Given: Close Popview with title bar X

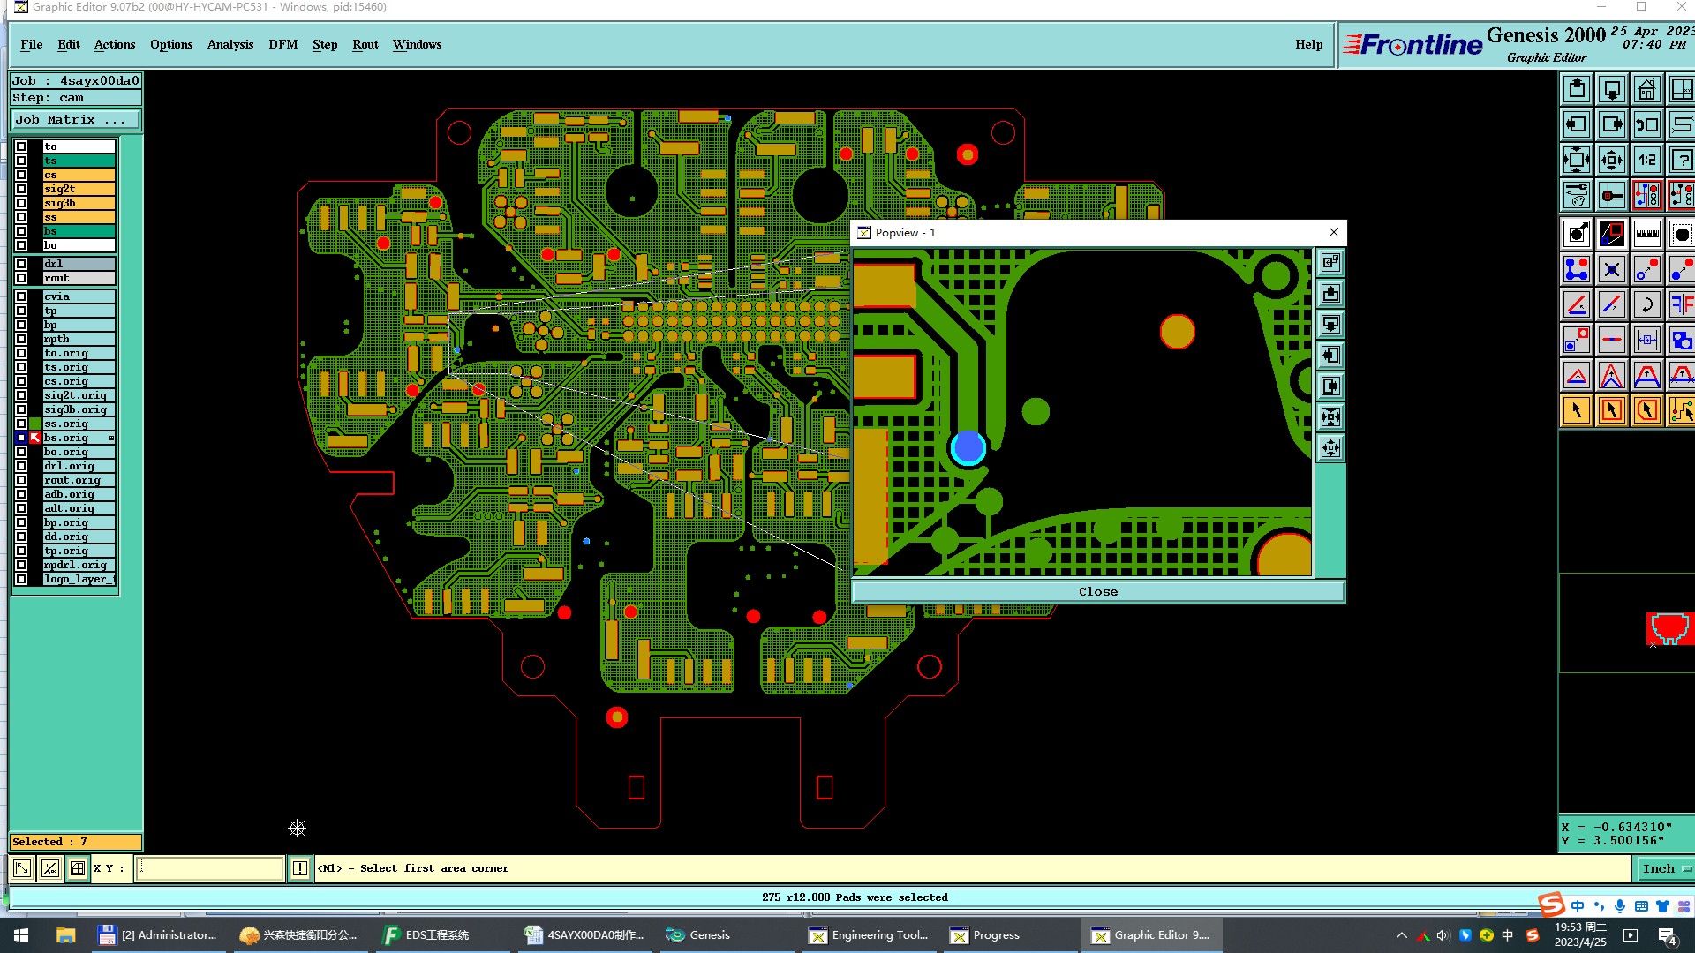Looking at the screenshot, I should click(x=1334, y=232).
